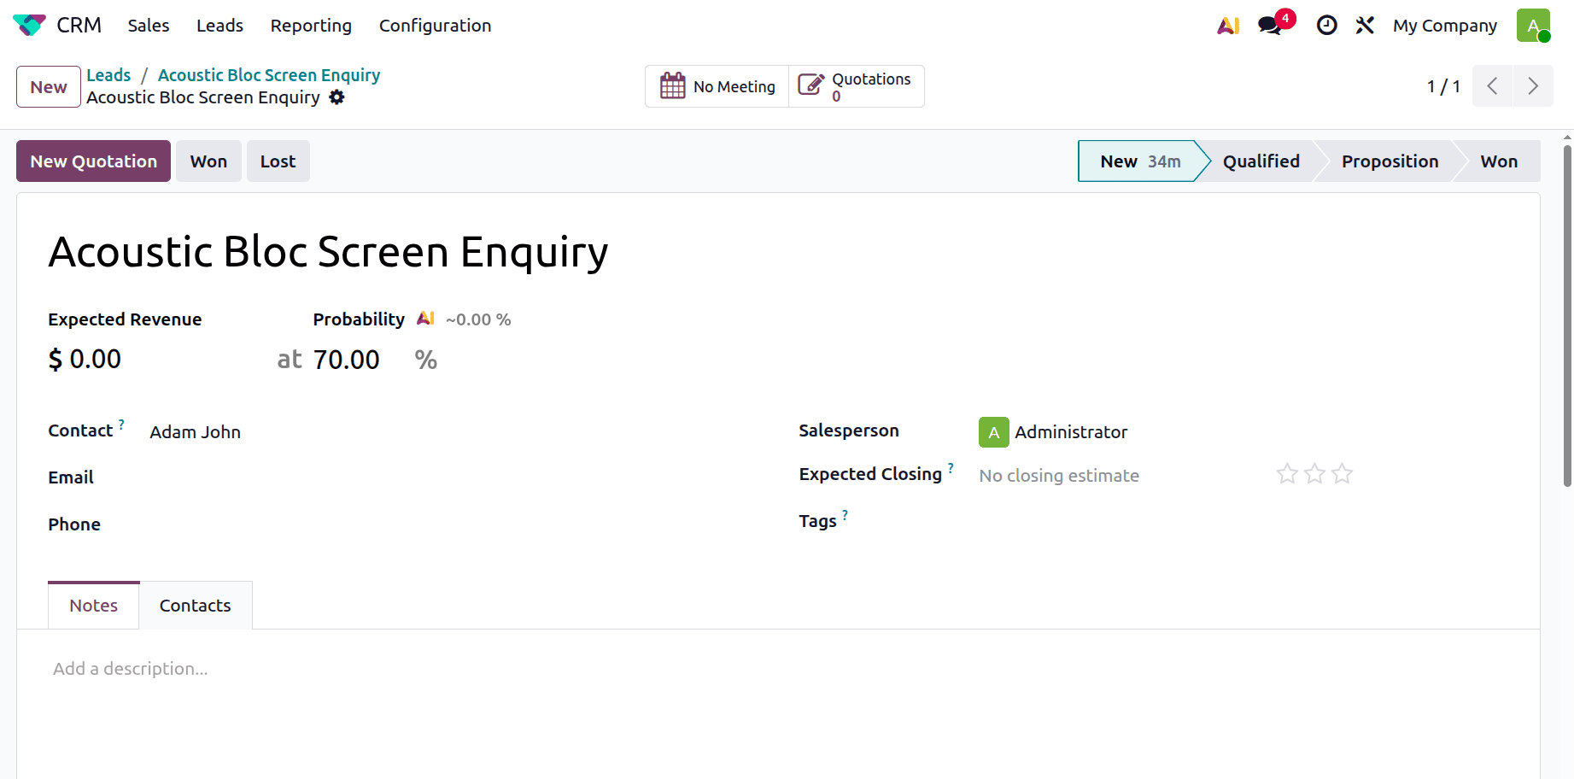Screen dimensions: 1574x779
Task: Show Tags help tooltip
Action: (x=845, y=514)
